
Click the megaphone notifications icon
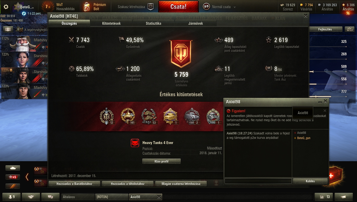coord(343,197)
